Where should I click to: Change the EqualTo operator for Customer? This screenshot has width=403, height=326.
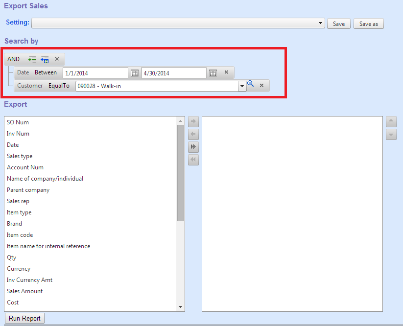[59, 86]
